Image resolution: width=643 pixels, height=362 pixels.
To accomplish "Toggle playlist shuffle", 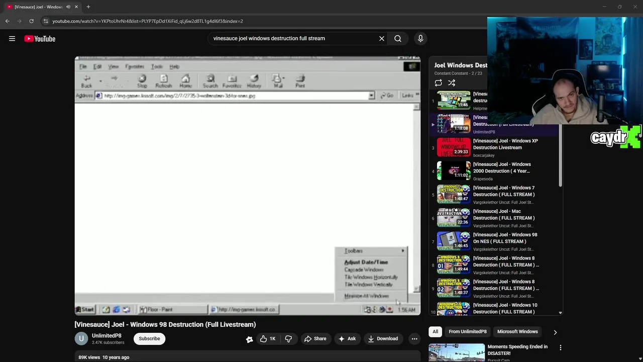I will click(x=452, y=83).
